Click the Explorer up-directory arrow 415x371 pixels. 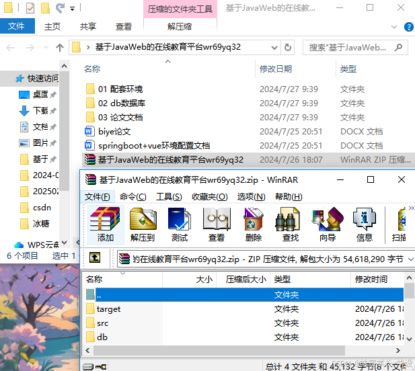60,48
